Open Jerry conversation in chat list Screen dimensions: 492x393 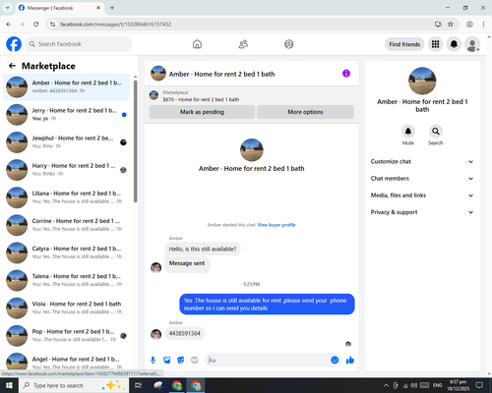point(66,115)
